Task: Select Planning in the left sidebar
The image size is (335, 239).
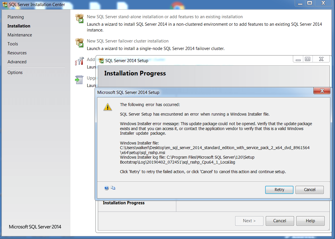Action: pos(16,17)
